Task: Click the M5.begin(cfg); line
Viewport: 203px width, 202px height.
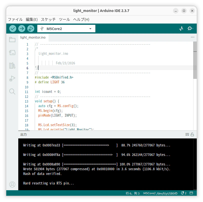Action: (x=50, y=111)
